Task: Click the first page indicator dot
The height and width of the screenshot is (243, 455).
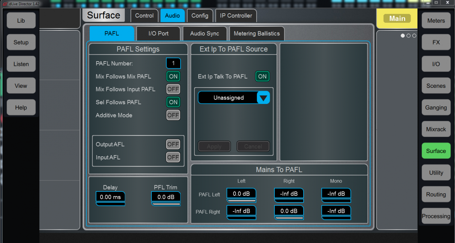Action: click(403, 36)
